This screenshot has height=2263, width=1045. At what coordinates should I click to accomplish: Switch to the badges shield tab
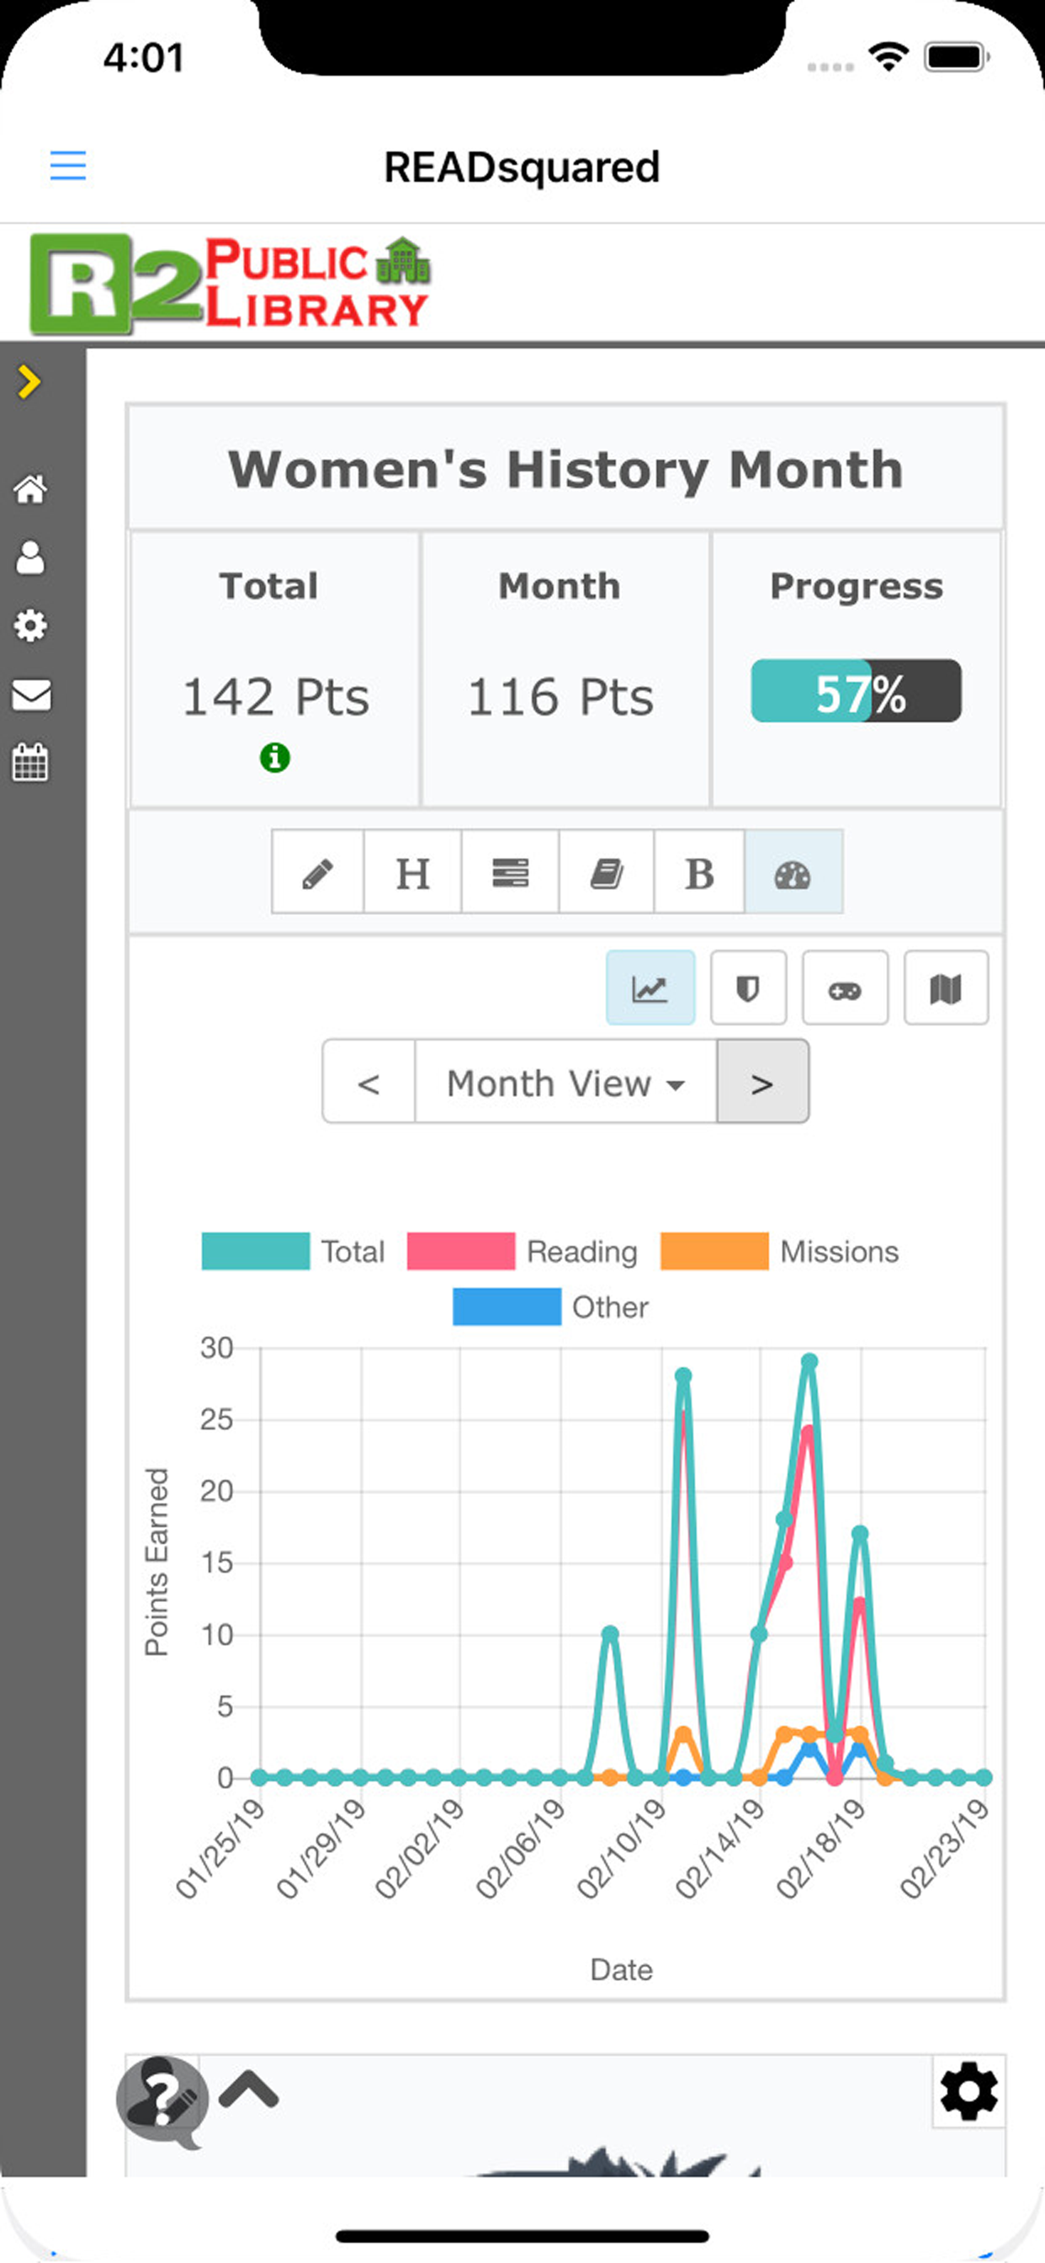coord(748,989)
